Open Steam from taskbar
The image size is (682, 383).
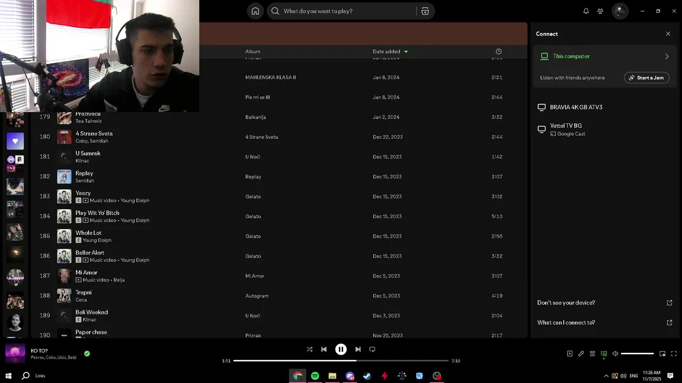[x=367, y=376]
